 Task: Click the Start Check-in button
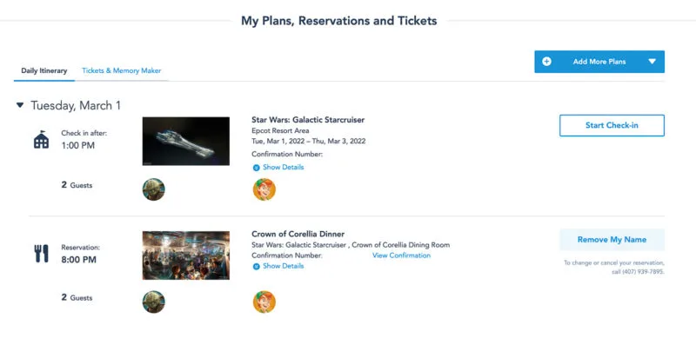click(x=612, y=125)
